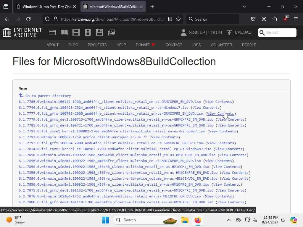Viewport: 303px width, 227px height.
Task: Open the Texts book icon
Action: (x=64, y=33)
